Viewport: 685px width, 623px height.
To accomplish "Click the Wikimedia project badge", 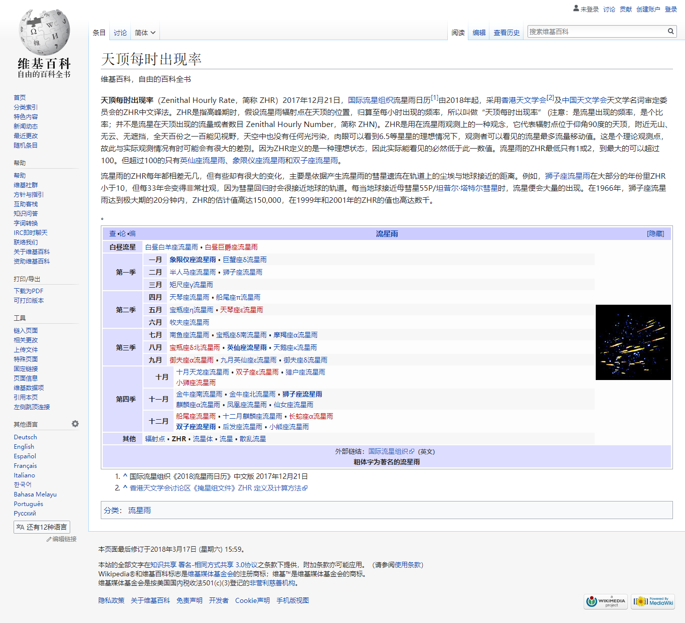I will [605, 601].
